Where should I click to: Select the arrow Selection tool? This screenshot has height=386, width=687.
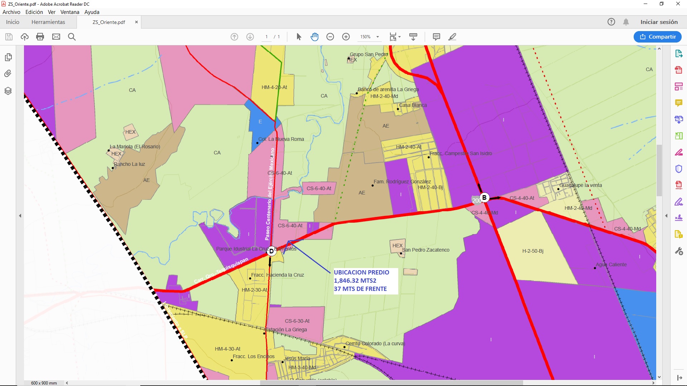(x=299, y=37)
